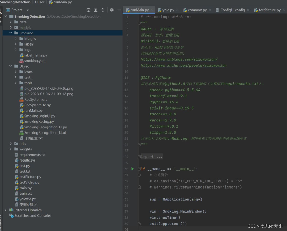Close the common.py editor tab
The image size is (287, 231).
(x=210, y=10)
